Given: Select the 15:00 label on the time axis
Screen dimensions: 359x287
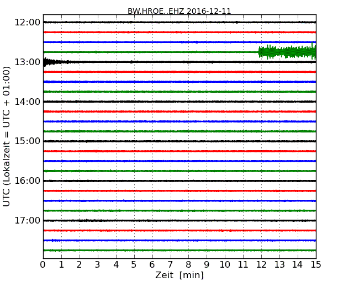Looking at the screenshot, I should click(x=27, y=141).
